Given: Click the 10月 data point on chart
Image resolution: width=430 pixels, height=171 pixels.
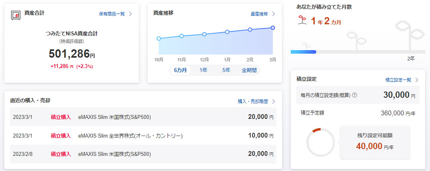Looking at the screenshot, I should (x=159, y=39).
